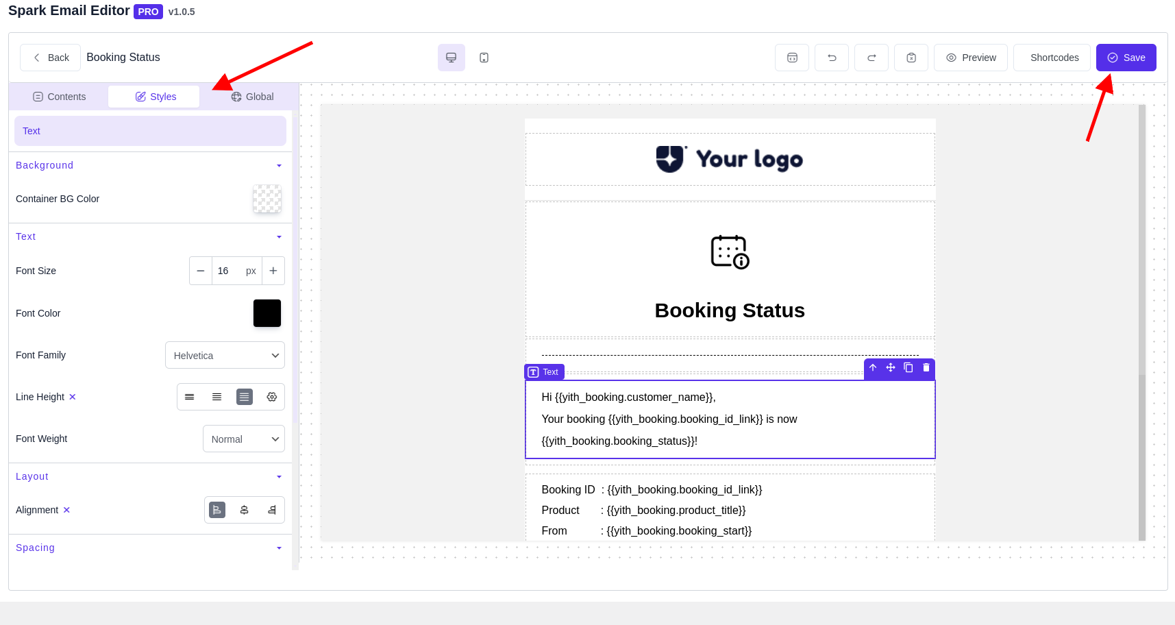Select left alignment option
Viewport: 1175px width, 625px height.
coord(217,510)
